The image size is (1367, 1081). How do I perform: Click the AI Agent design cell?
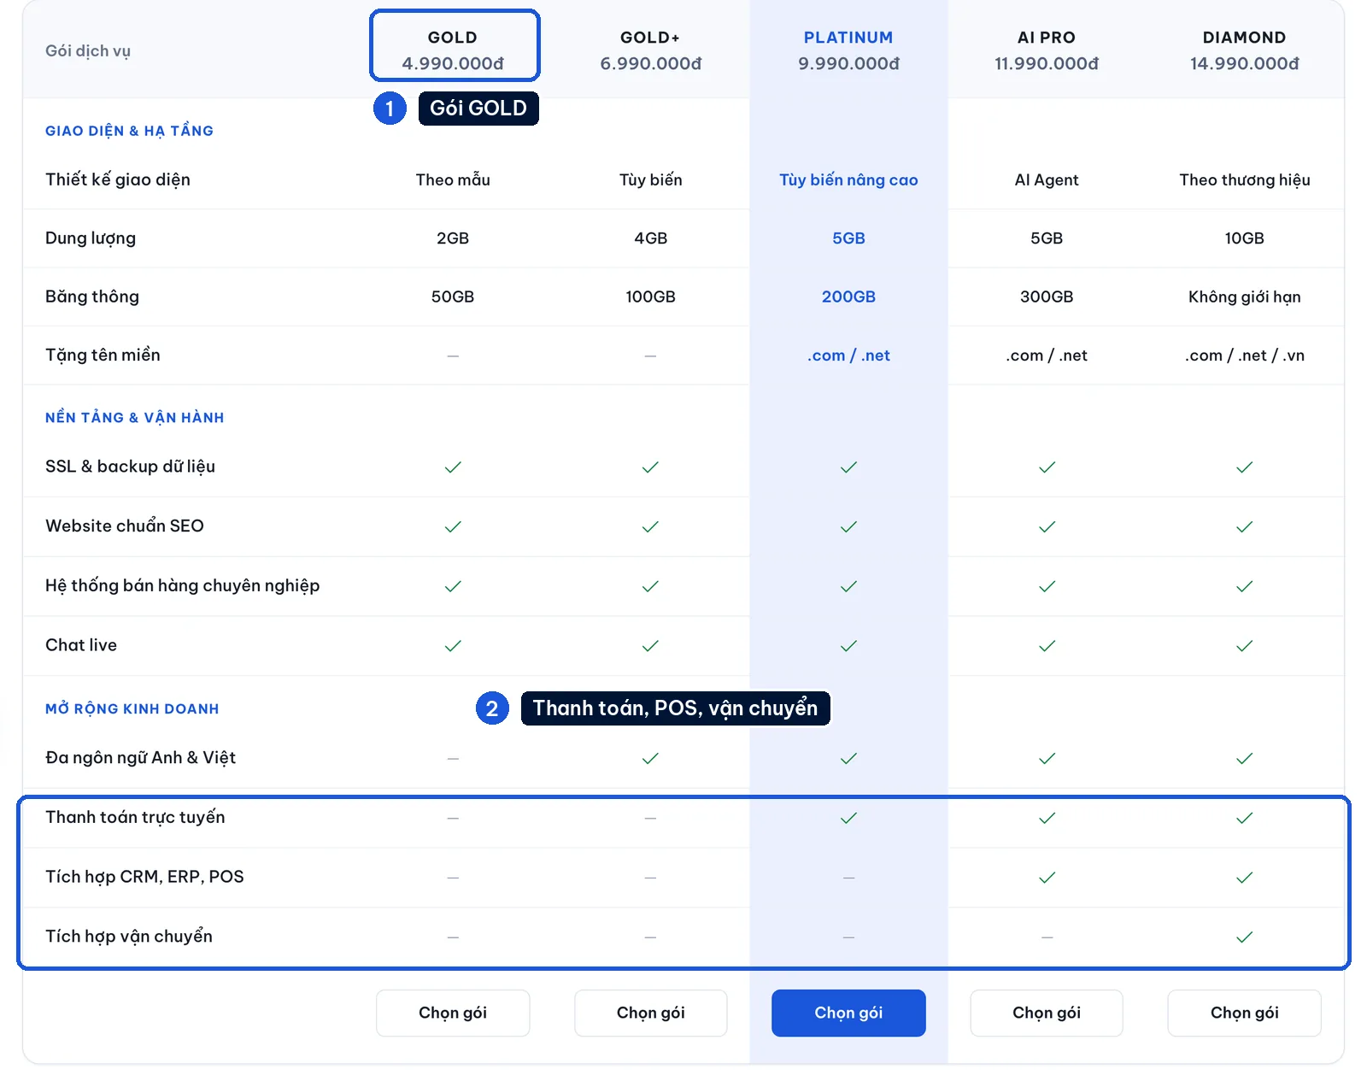click(x=1047, y=179)
